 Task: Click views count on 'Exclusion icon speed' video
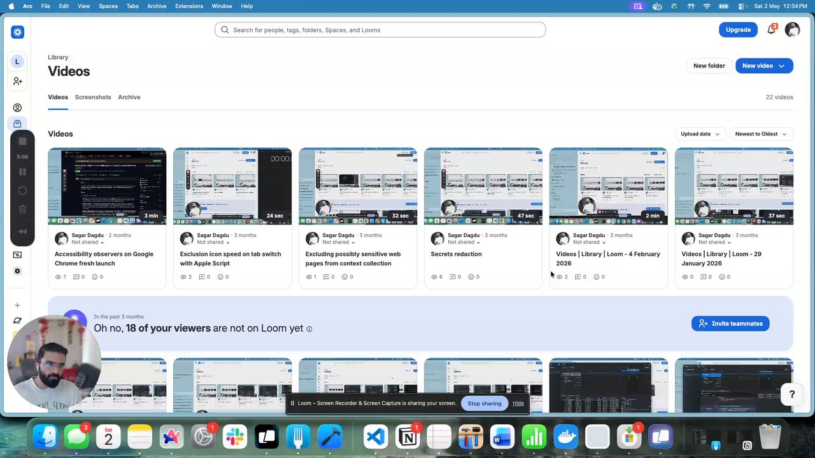click(x=186, y=277)
